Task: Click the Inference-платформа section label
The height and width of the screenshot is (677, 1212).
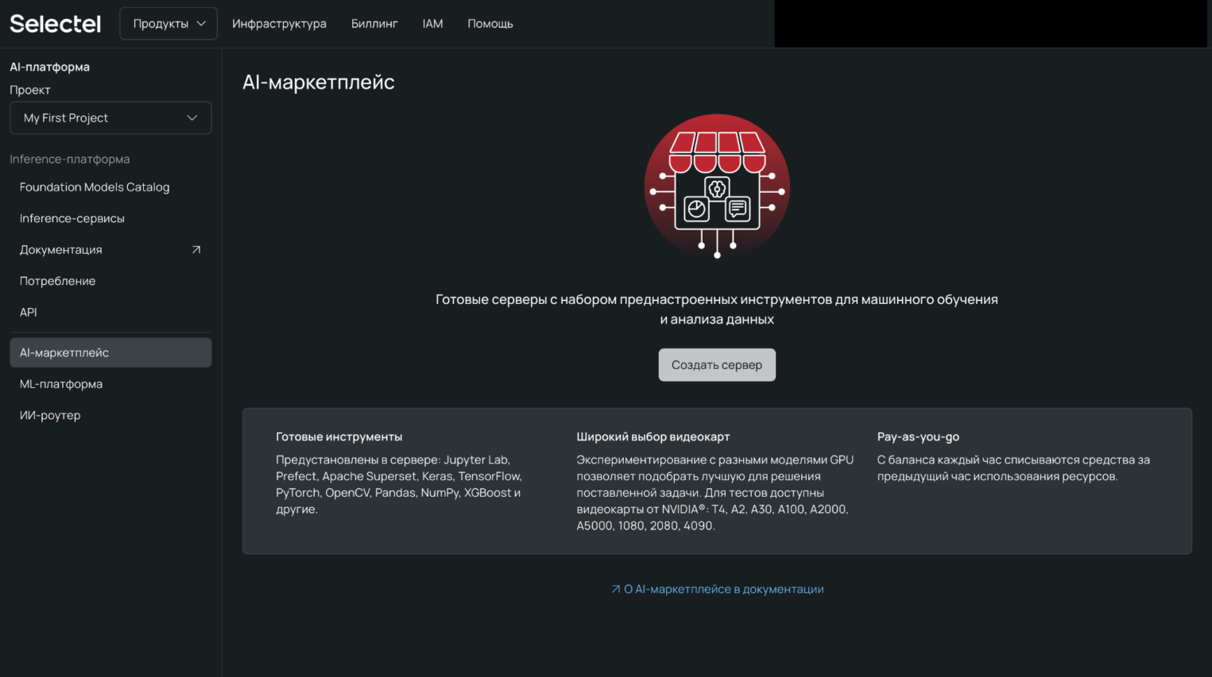Action: pos(70,159)
